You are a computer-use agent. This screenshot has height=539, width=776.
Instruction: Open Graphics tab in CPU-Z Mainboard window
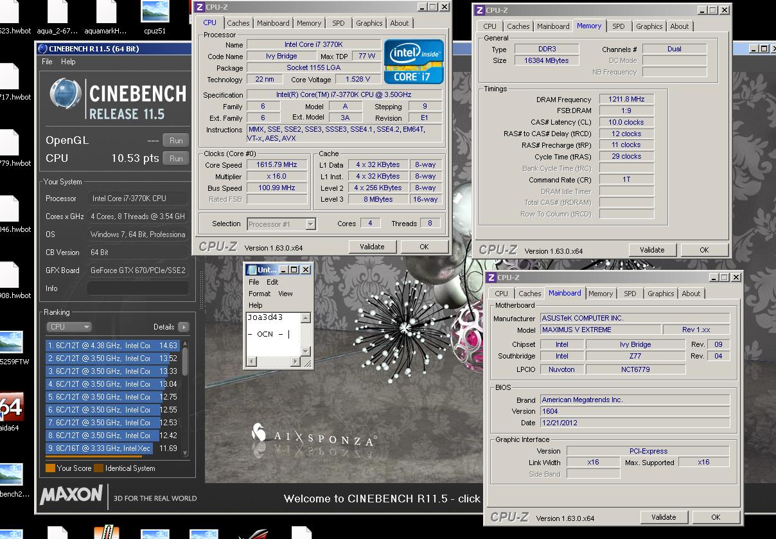pos(661,294)
